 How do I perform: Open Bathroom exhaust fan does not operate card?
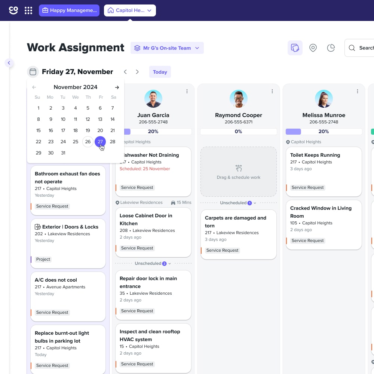(68, 191)
